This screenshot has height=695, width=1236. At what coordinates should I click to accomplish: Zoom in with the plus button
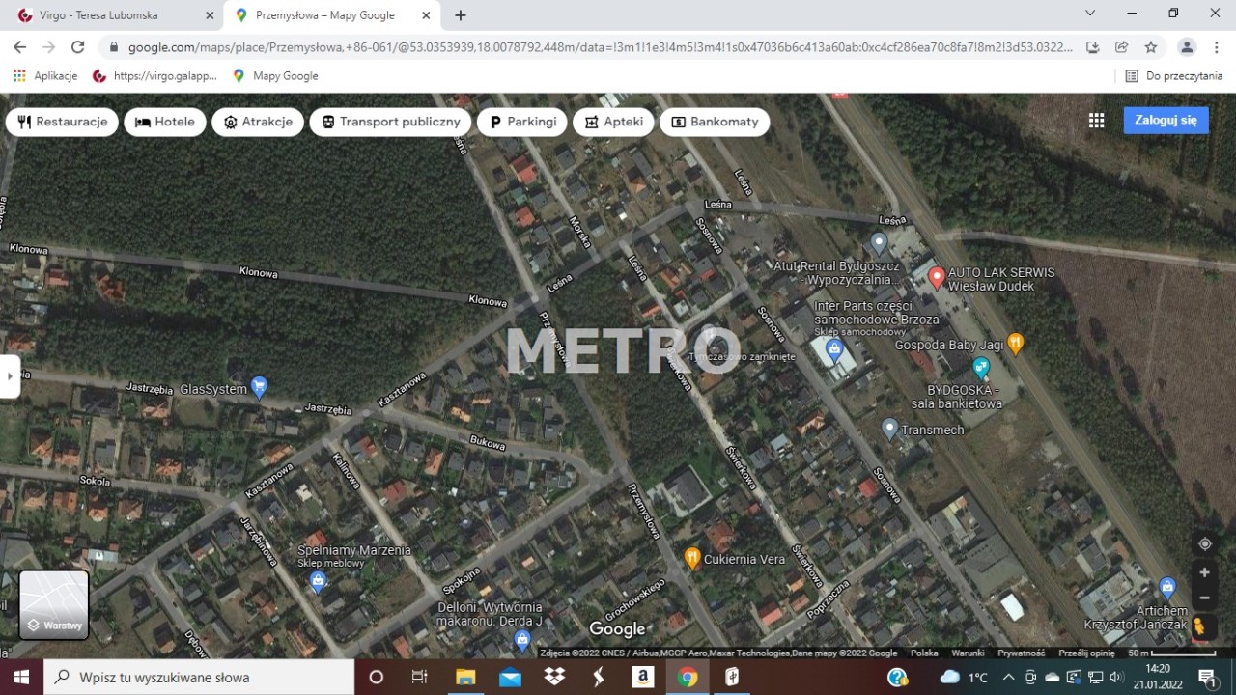pyautogui.click(x=1204, y=572)
